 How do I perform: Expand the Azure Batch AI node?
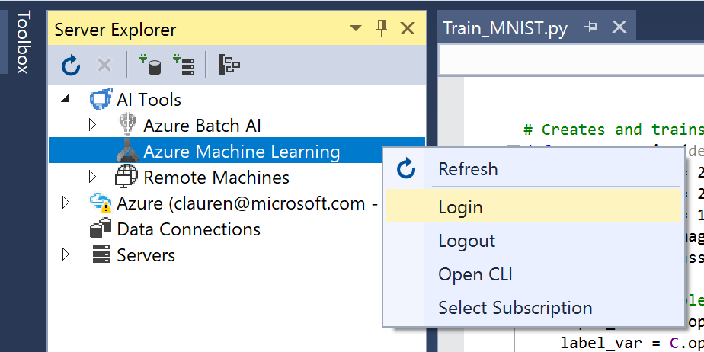[x=92, y=124]
